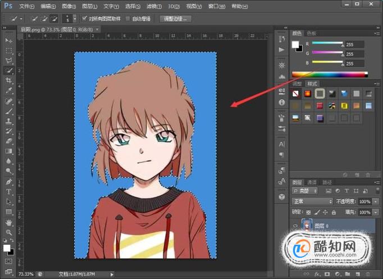Open the blend mode 正常 dropdown
This screenshot has height=279, width=383.
click(x=312, y=201)
